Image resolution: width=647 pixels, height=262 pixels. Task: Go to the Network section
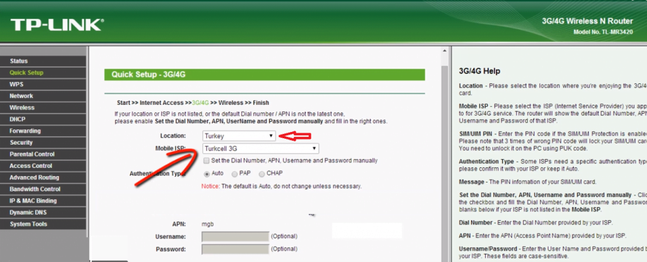pyautogui.click(x=43, y=96)
